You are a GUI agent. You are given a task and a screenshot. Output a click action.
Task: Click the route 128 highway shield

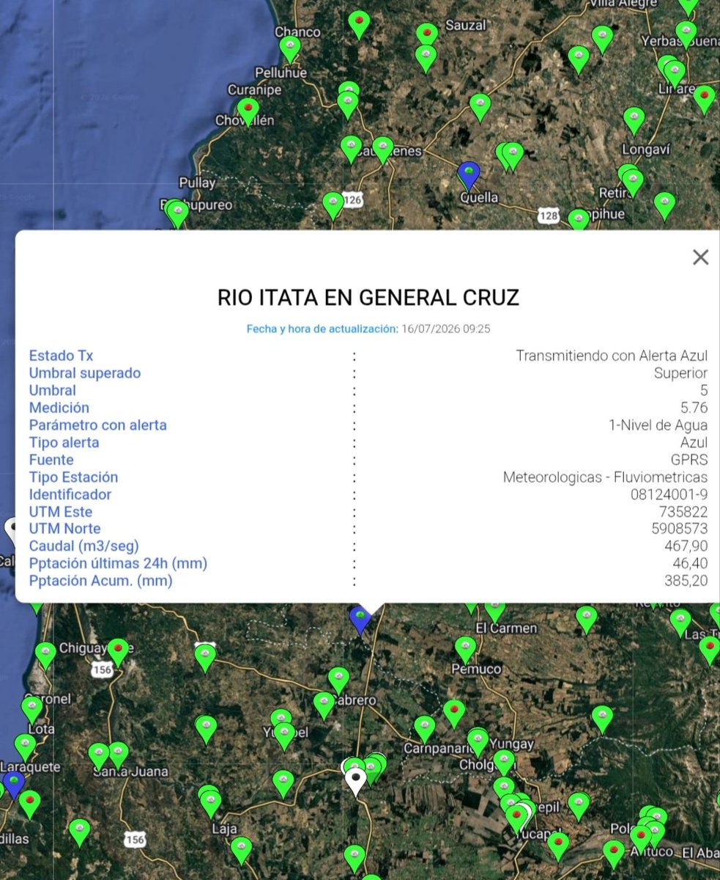point(549,216)
